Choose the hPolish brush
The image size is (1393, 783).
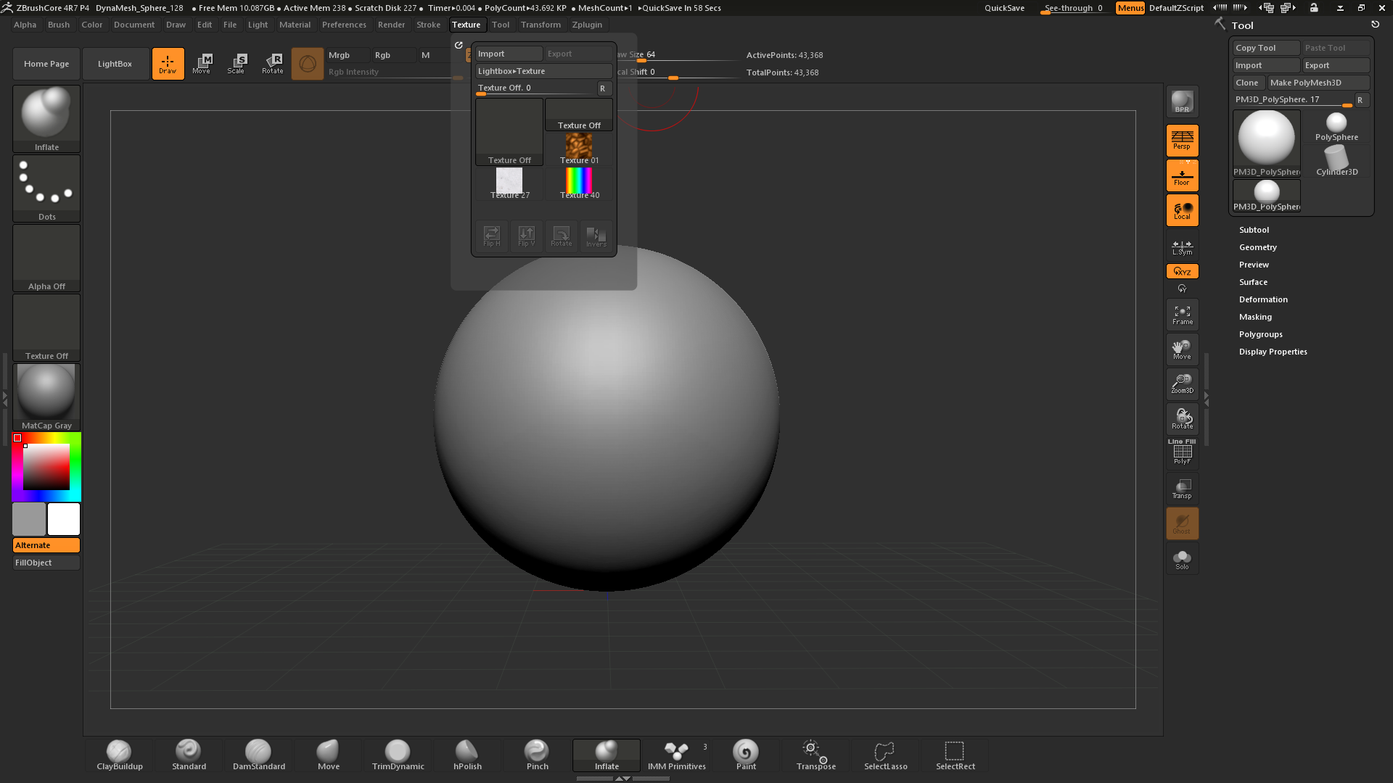(467, 754)
